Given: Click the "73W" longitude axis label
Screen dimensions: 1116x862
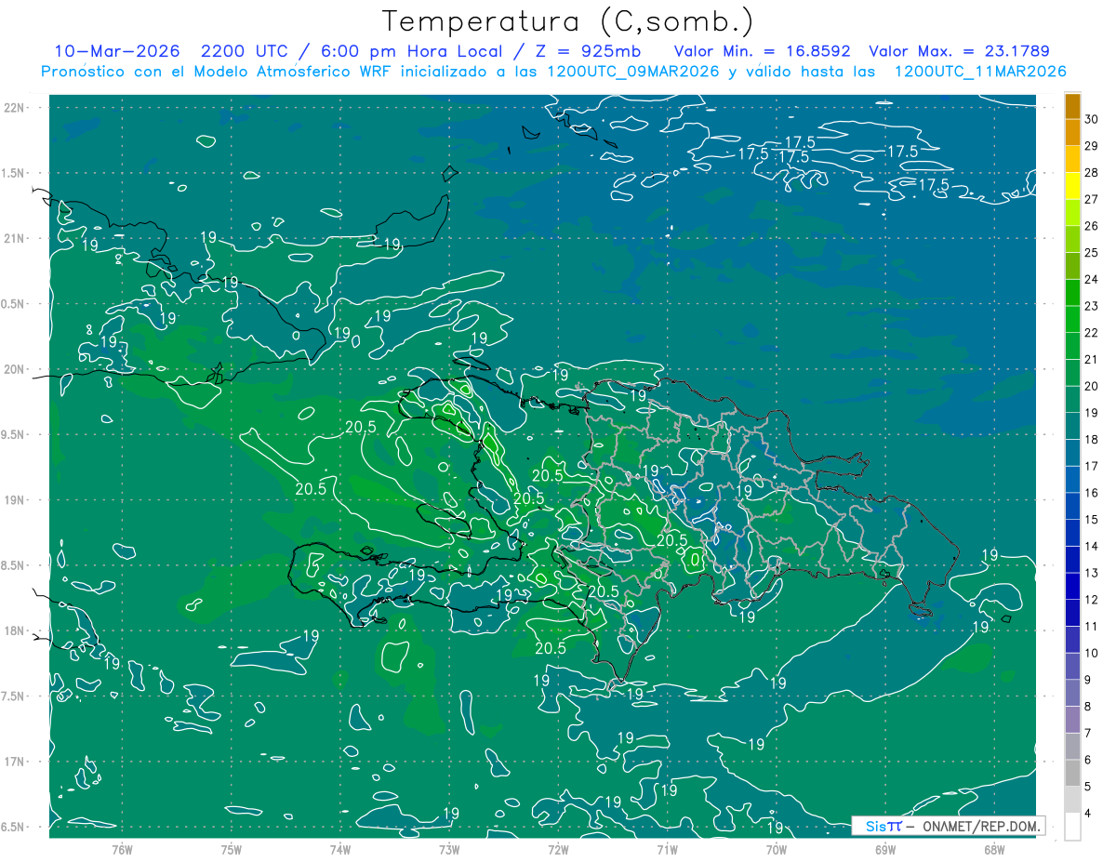Looking at the screenshot, I should click(x=449, y=849).
